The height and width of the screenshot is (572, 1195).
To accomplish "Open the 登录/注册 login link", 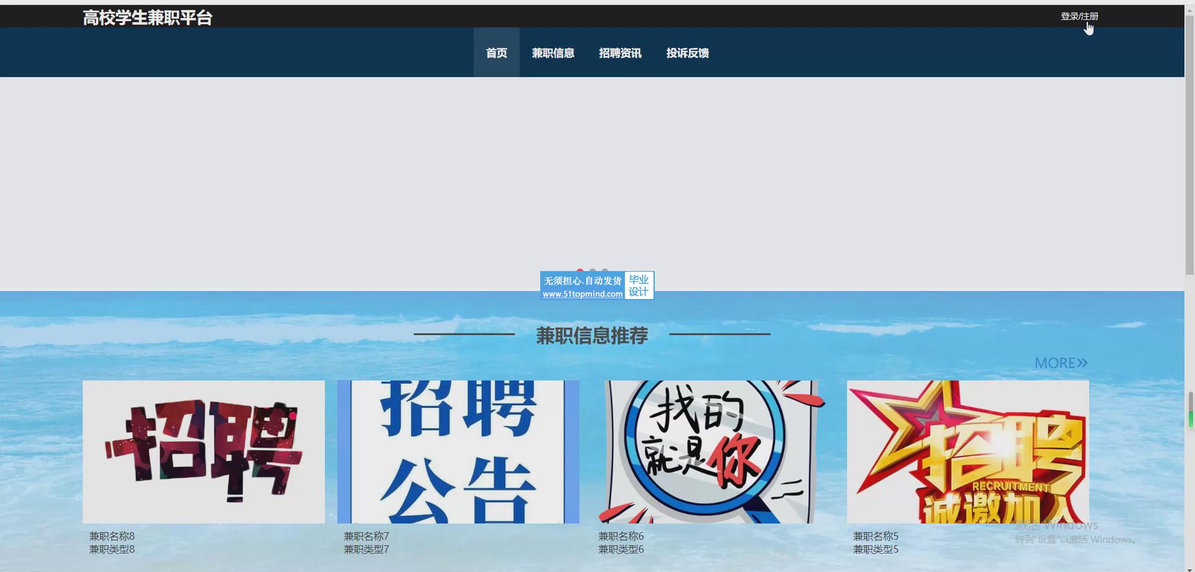I will tap(1079, 16).
